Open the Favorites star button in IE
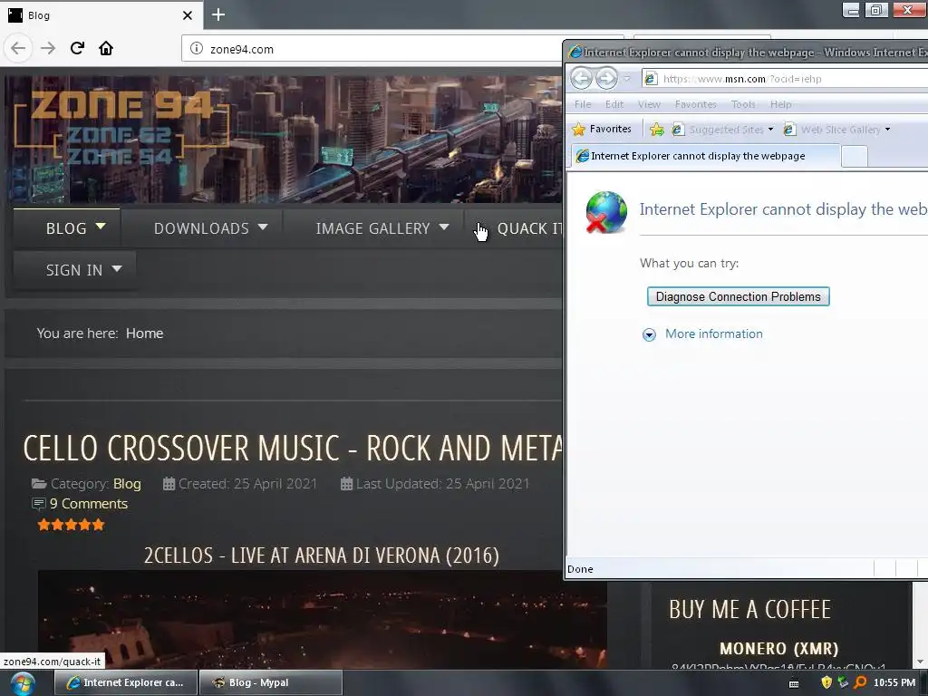Viewport: 928px width, 696px height. (602, 129)
